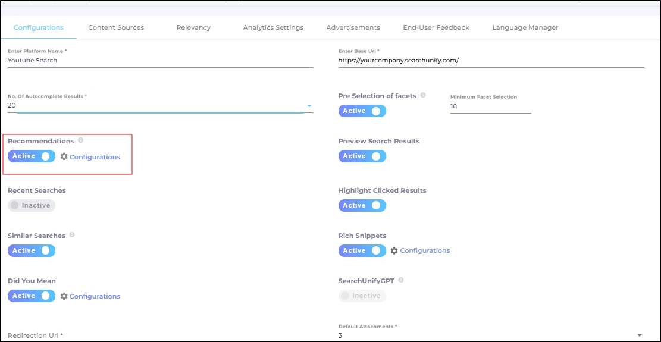Turn off Preview Search Results toggle
This screenshot has height=342, width=661.
click(x=362, y=156)
